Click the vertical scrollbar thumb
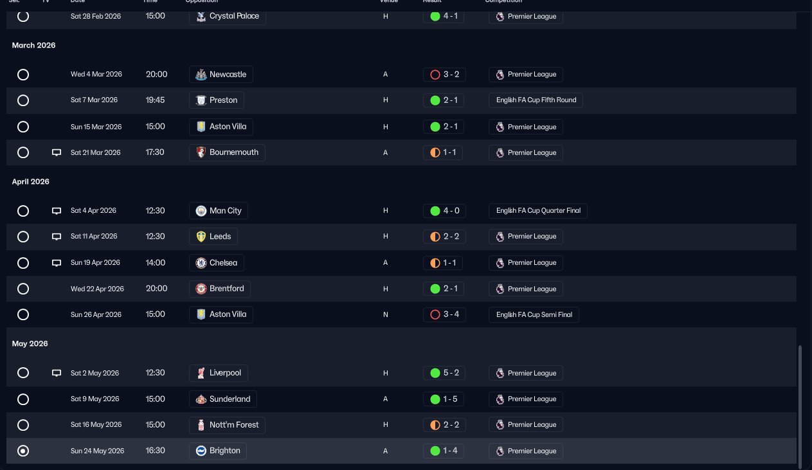 800,406
